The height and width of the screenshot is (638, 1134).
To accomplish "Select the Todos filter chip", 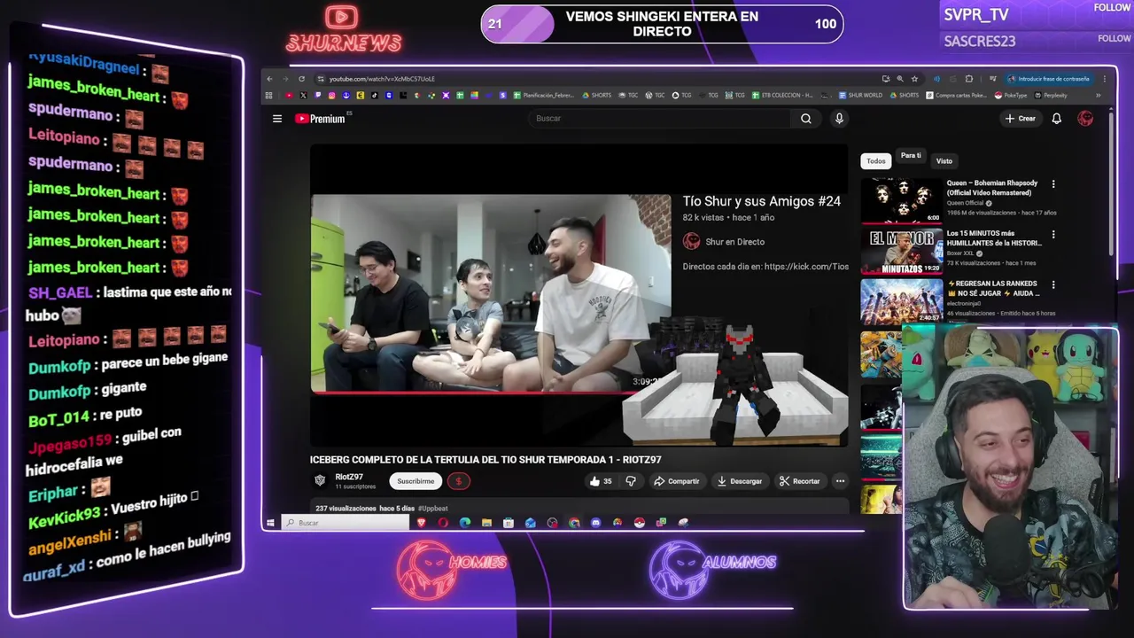I will click(x=876, y=161).
